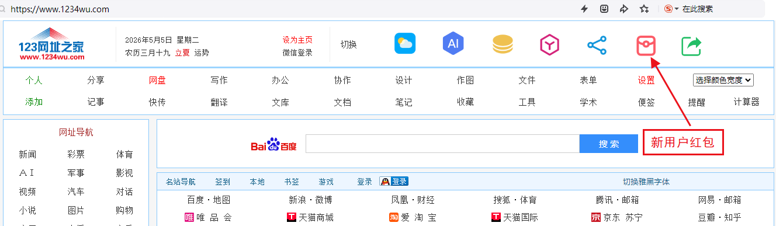
Task: Select the 名站导航 tab
Action: click(x=181, y=182)
